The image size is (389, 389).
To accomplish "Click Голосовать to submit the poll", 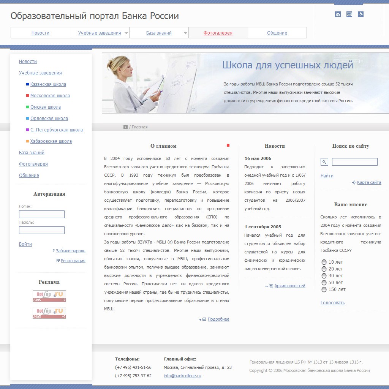I will pos(333,303).
